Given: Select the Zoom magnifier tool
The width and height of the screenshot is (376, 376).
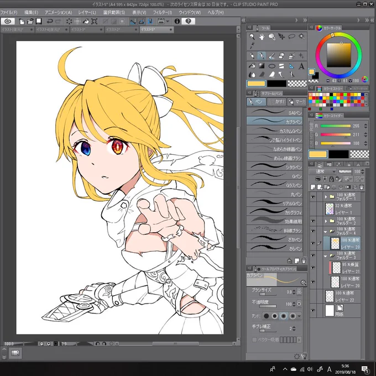Looking at the screenshot, I should 252,36.
